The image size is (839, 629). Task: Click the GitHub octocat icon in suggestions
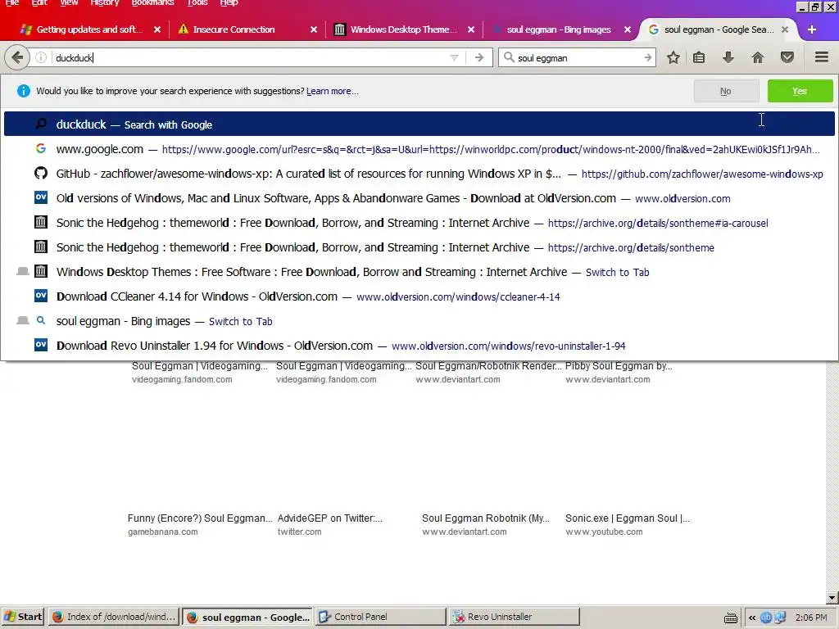coord(41,174)
